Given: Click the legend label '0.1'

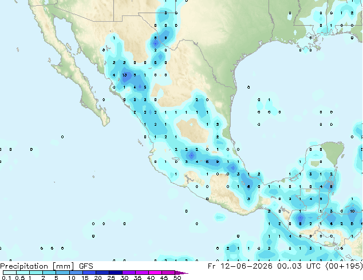Looking at the screenshot, I should [x=6, y=278].
